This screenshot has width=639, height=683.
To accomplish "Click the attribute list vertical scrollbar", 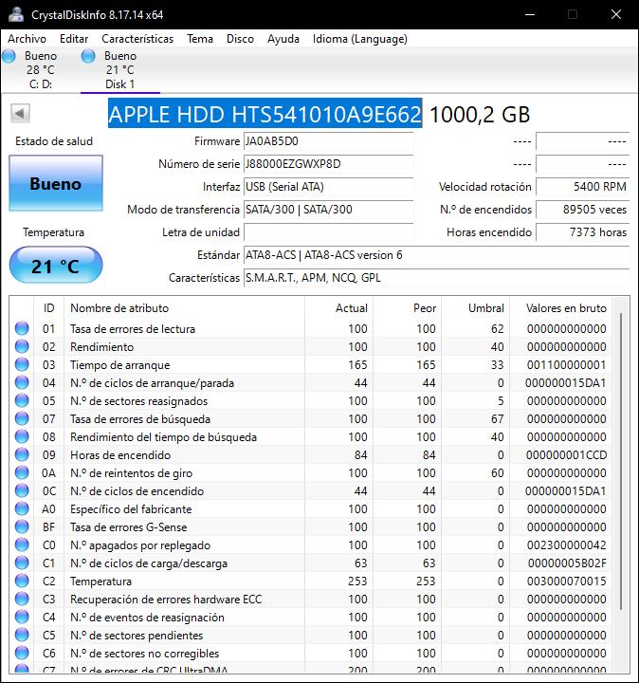I will tap(621, 462).
